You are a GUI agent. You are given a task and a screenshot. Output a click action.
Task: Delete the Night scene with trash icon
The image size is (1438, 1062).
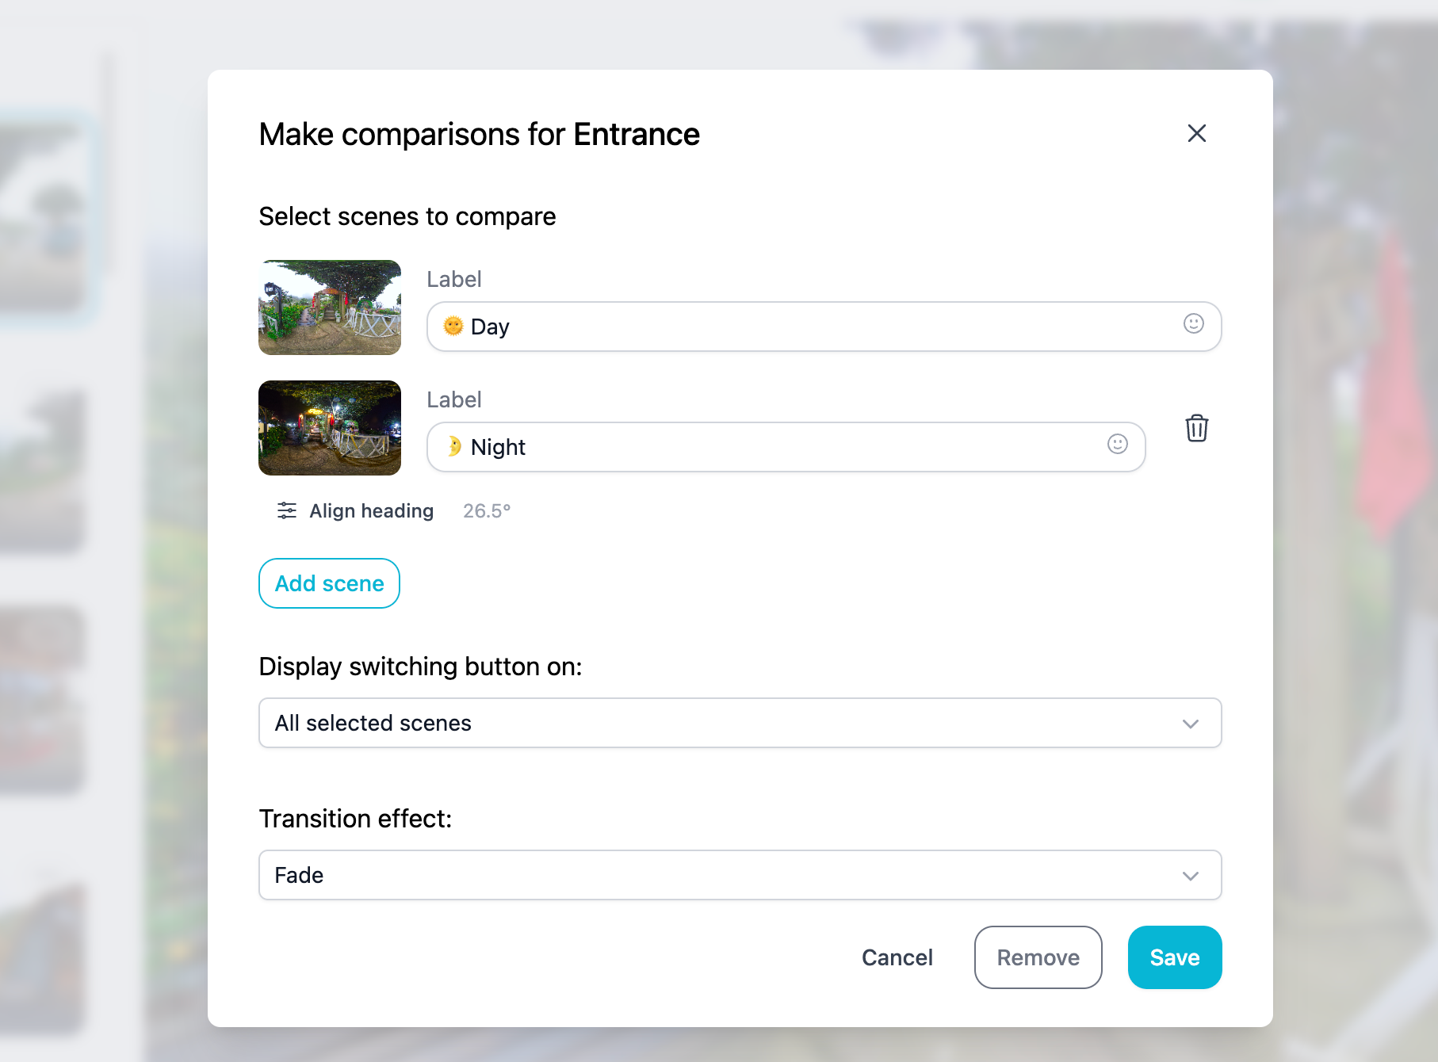(x=1196, y=428)
